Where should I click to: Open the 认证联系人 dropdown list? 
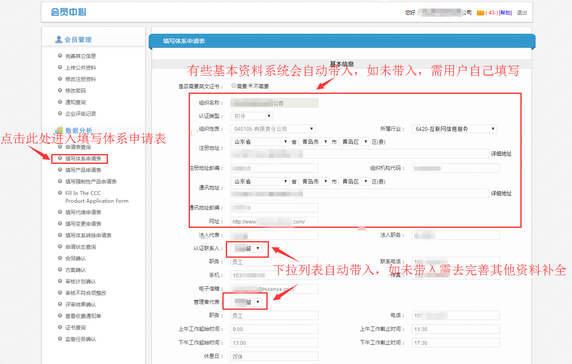click(x=247, y=248)
